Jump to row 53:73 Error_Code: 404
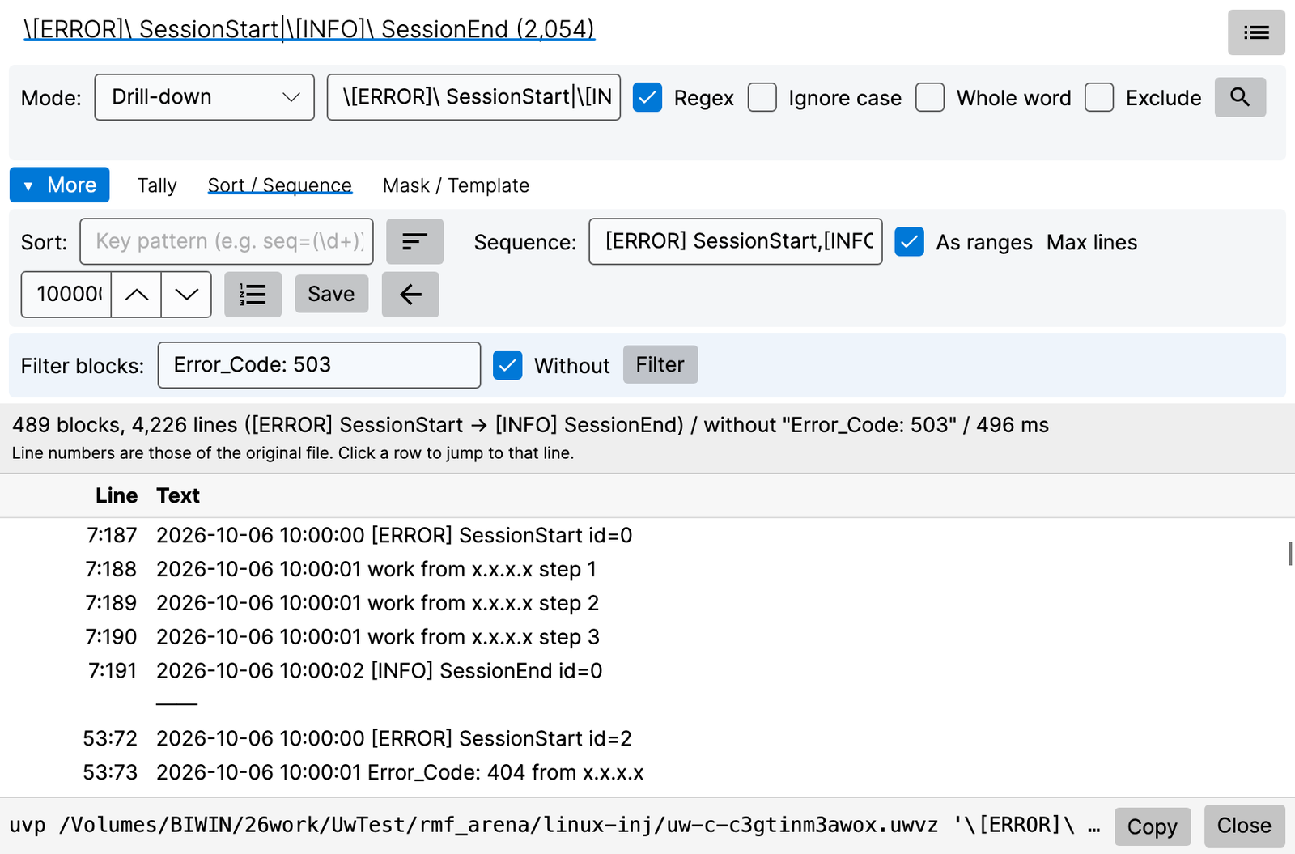The height and width of the screenshot is (854, 1295). 647,772
